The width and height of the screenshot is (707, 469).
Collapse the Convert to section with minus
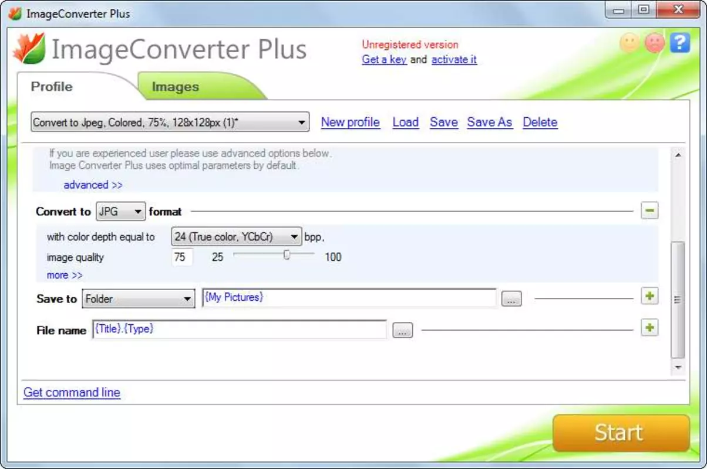[649, 211]
